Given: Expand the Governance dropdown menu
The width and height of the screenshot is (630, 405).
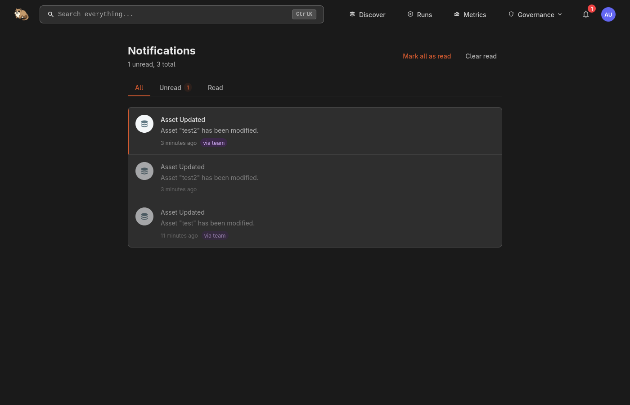Looking at the screenshot, I should [x=535, y=14].
